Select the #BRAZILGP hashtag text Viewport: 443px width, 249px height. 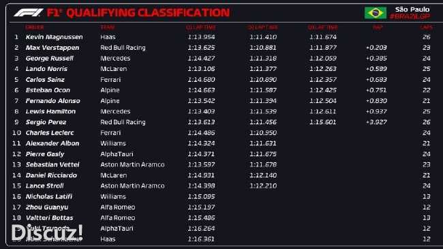coord(410,16)
